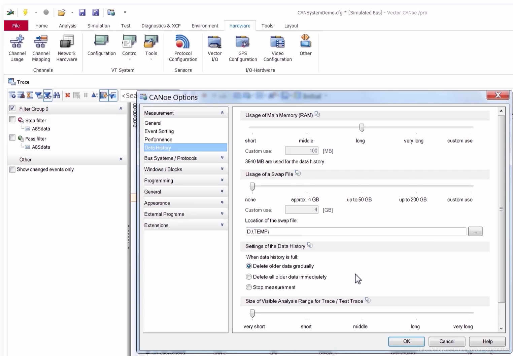Viewport: 513px width, 356px height.
Task: Click Cancel in CANoe Options
Action: click(x=447, y=341)
